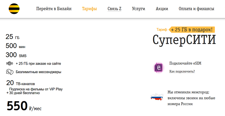This screenshot has height=116, width=225.
Task: Click Подписка на фильмы от ViP Play
Action: [36, 89]
